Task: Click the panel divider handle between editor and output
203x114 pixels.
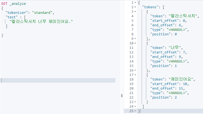Action: pos(122,96)
